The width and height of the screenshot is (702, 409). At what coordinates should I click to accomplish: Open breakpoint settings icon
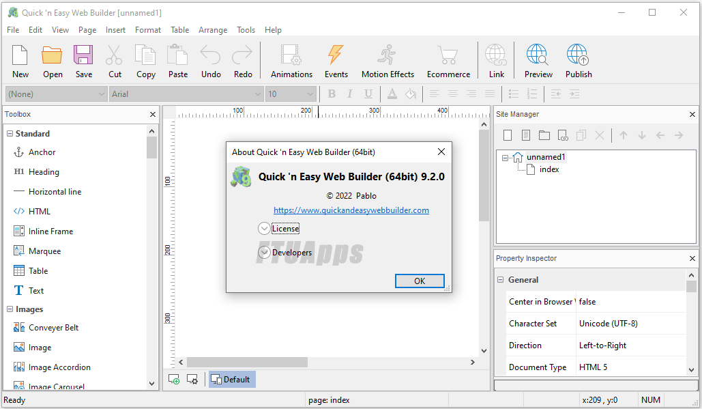(192, 380)
